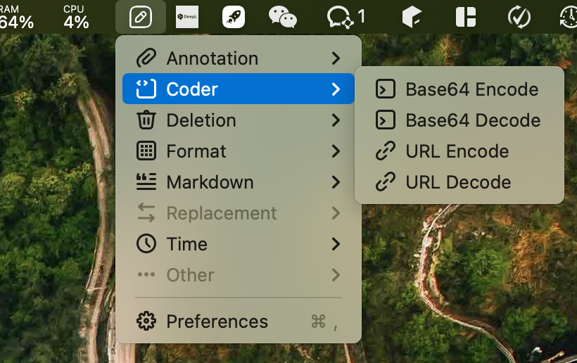Click the clock history icon in menu bar
This screenshot has width=577, height=363.
[x=568, y=17]
